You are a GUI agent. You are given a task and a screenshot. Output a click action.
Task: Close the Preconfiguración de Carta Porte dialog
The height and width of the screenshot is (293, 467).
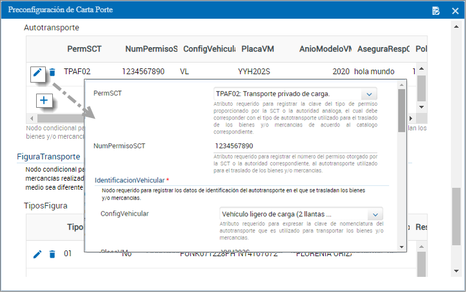click(454, 10)
